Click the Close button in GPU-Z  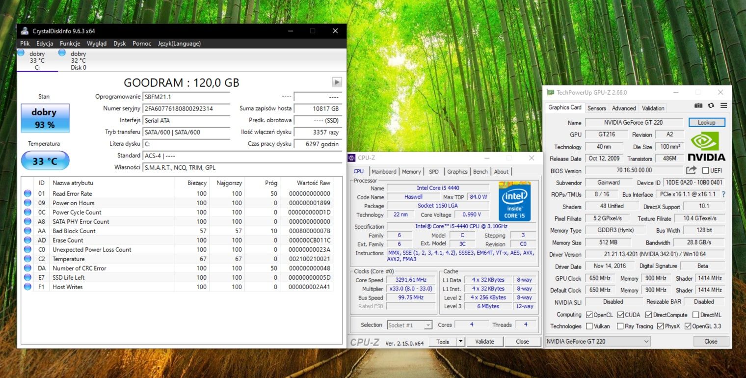click(711, 341)
